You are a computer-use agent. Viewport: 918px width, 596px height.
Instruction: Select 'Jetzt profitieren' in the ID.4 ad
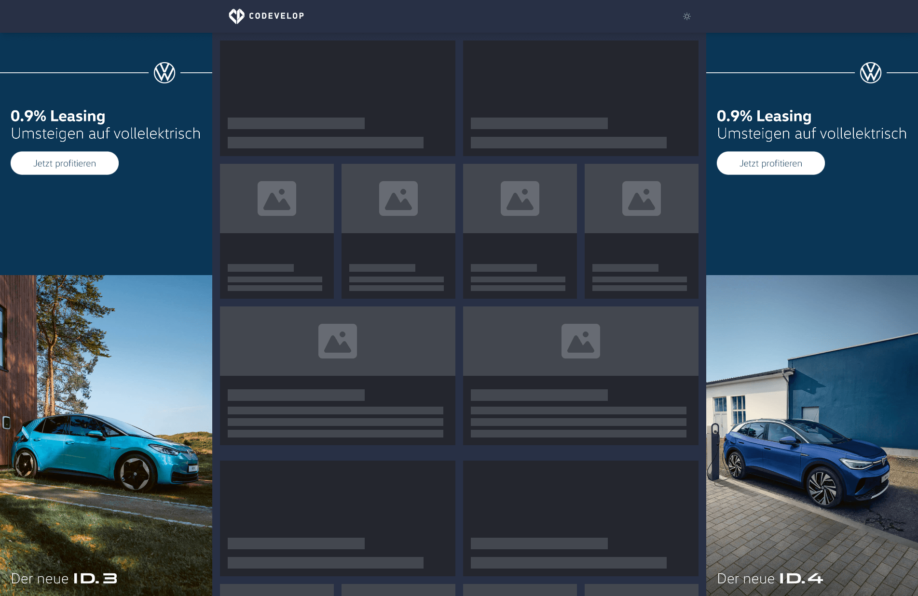[x=771, y=163]
